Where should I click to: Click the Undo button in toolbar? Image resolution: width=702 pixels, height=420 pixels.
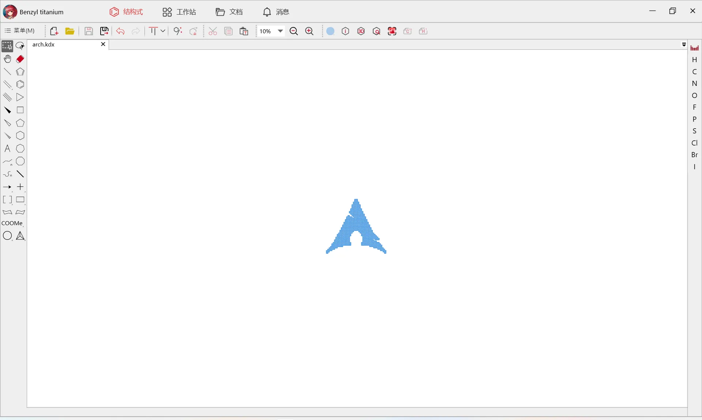click(120, 31)
